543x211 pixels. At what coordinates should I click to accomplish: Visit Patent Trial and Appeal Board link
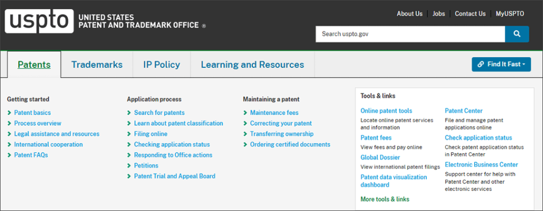click(x=174, y=176)
